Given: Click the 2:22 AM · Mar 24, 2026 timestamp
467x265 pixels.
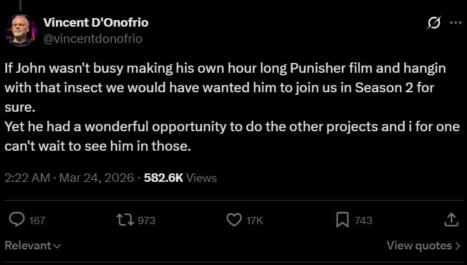Looking at the screenshot, I should pos(69,177).
